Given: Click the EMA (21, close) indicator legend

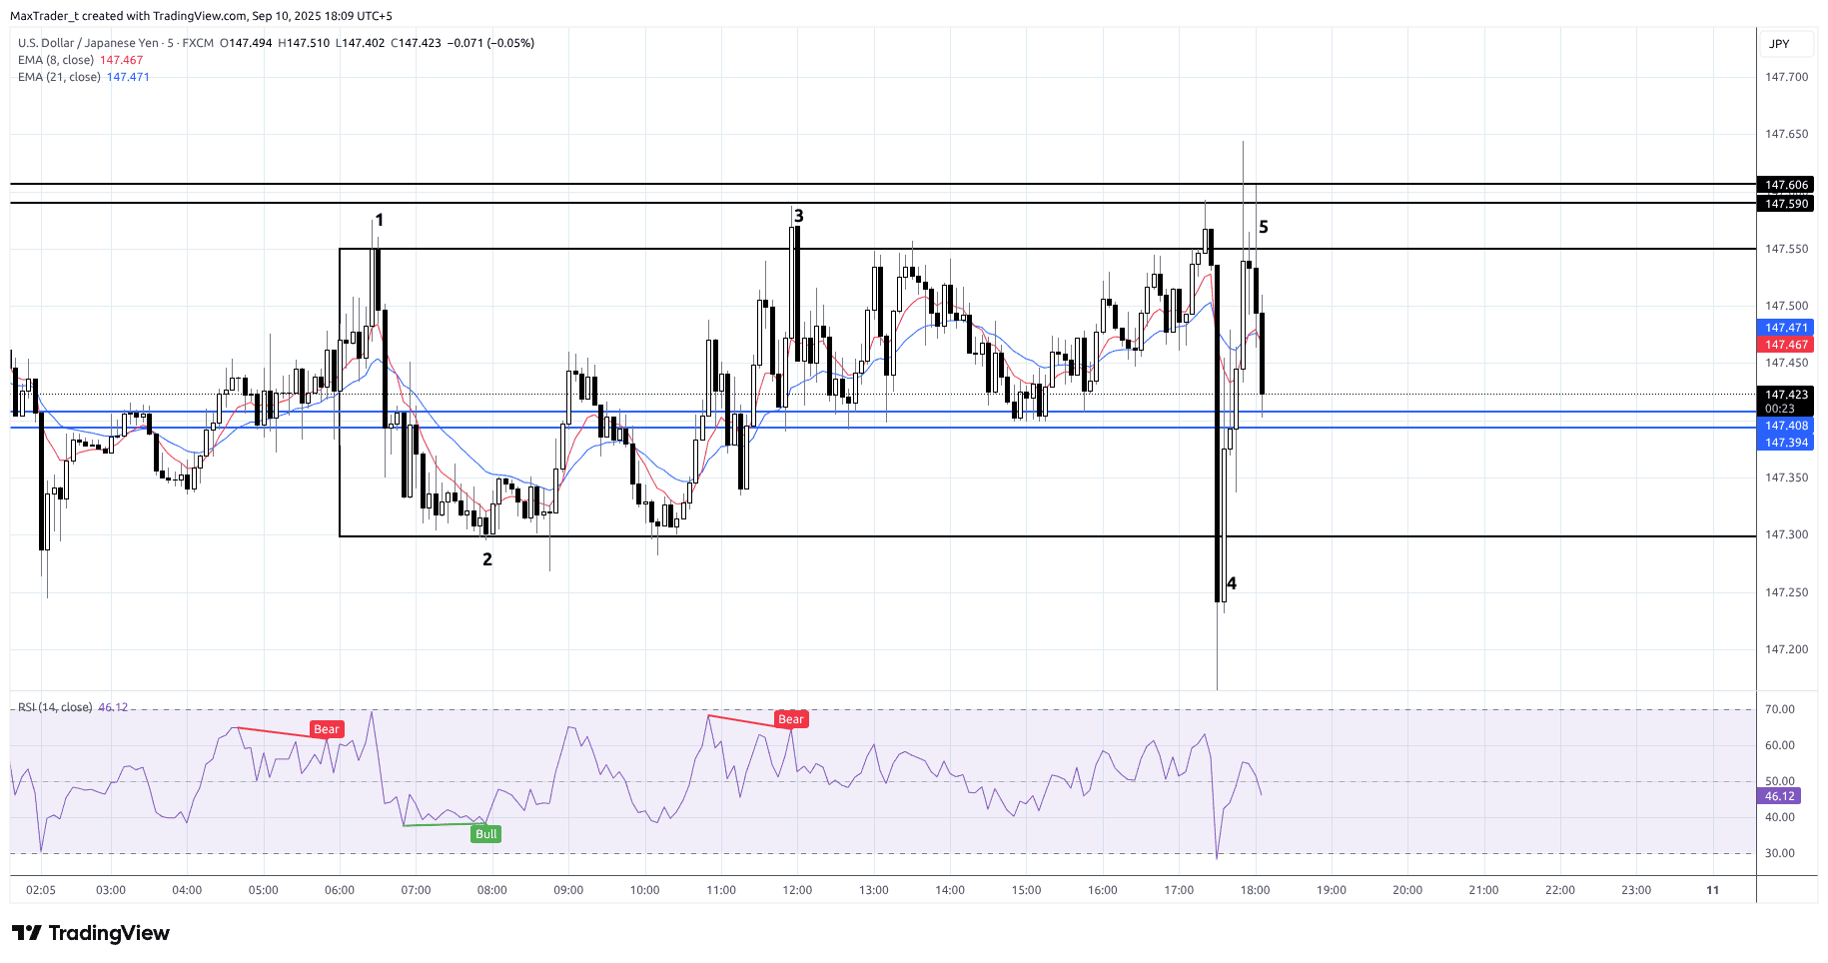Looking at the screenshot, I should [59, 77].
